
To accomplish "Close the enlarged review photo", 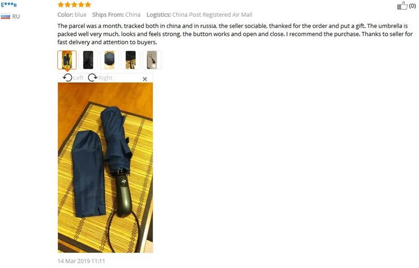I will (x=145, y=79).
